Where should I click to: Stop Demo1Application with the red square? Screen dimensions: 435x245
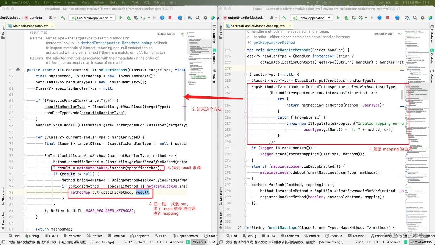(388, 18)
